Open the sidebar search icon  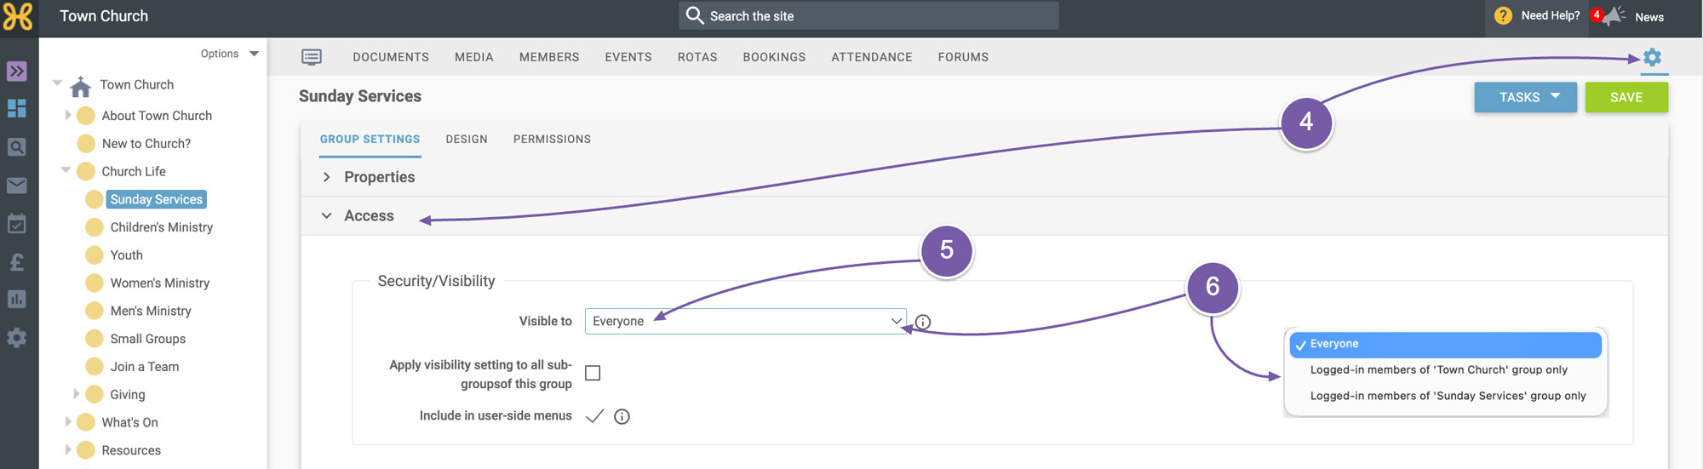tap(17, 146)
